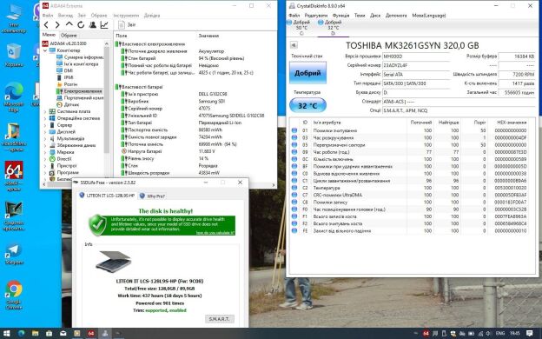Screen dimensions: 542x339
Task: Open the graph icon in the AIDA64 toolbar
Action: (104, 25)
